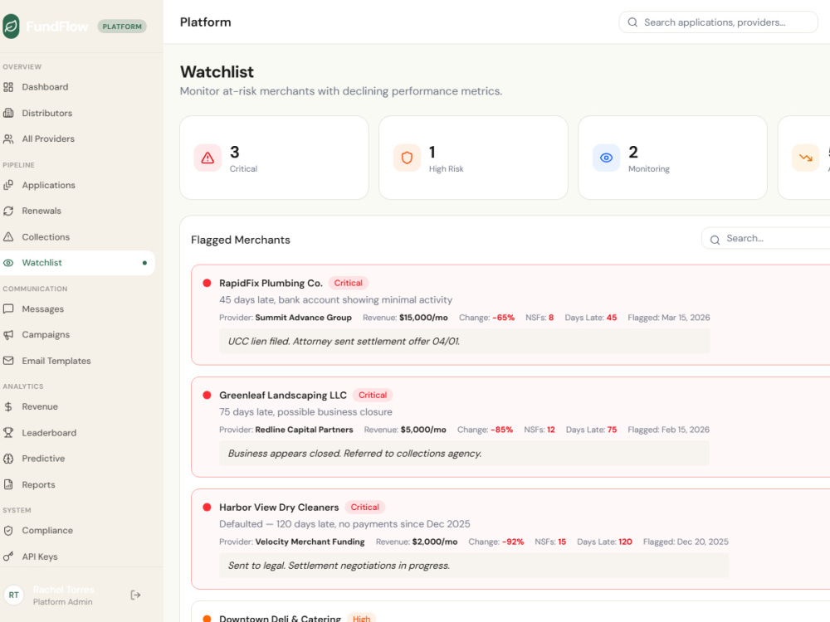Click the magnifier icon in Flagged Merchants search
This screenshot has height=622, width=830.
[715, 240]
